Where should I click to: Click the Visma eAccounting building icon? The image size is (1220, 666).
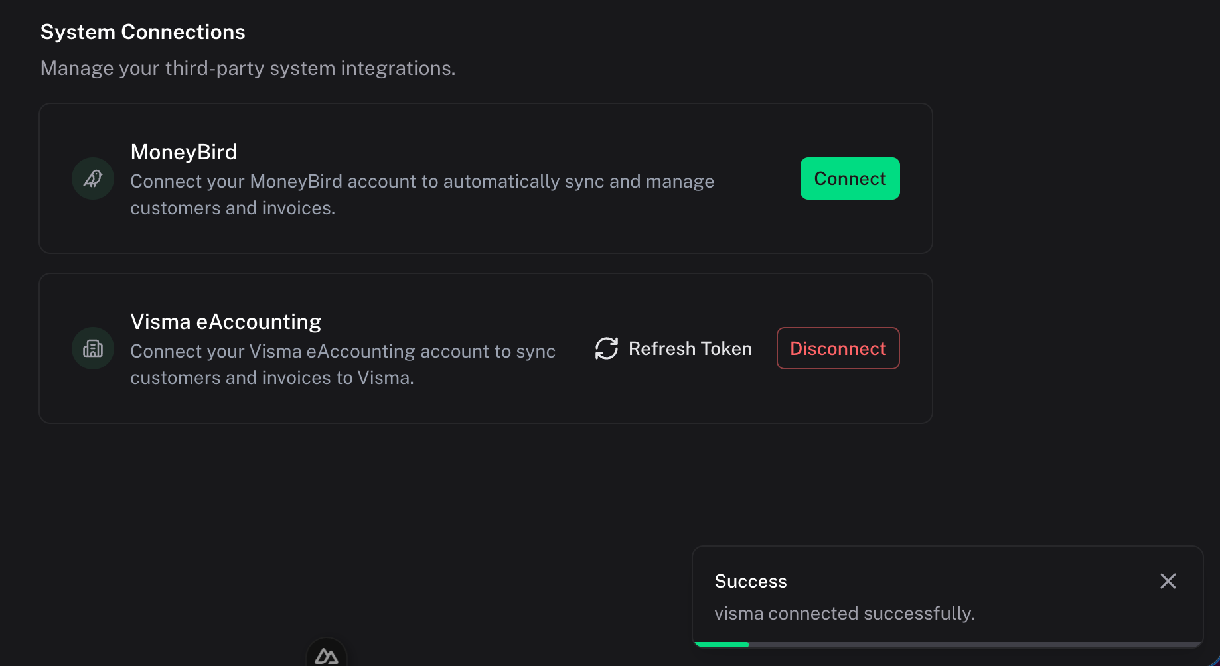[x=93, y=348]
